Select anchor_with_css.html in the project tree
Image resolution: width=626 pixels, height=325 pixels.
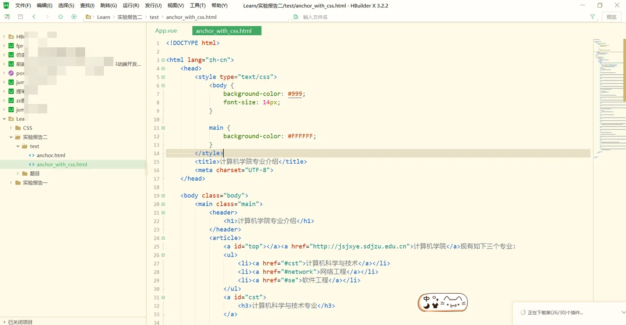62,165
